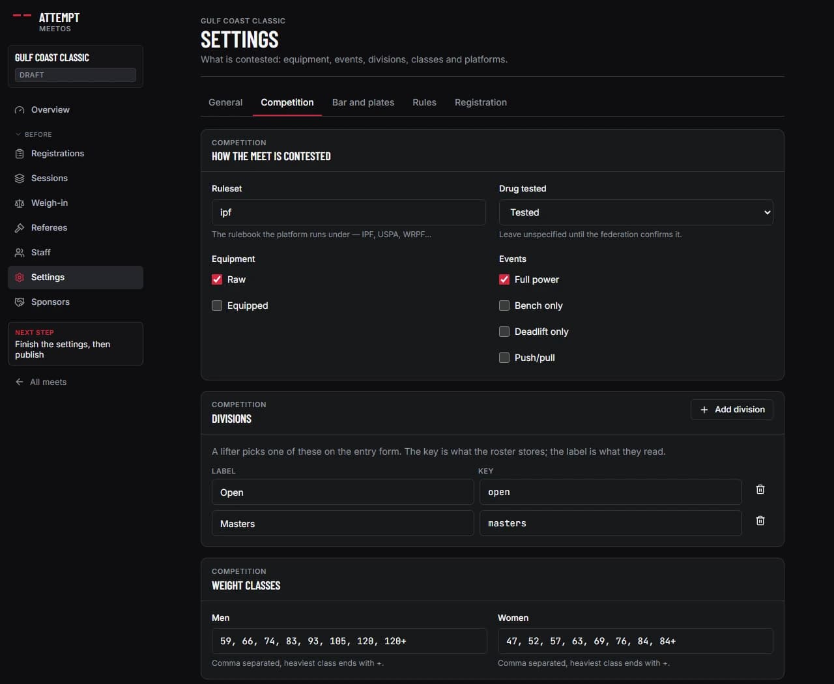Click the DRAFT status badge
The height and width of the screenshot is (684, 834).
(x=76, y=75)
